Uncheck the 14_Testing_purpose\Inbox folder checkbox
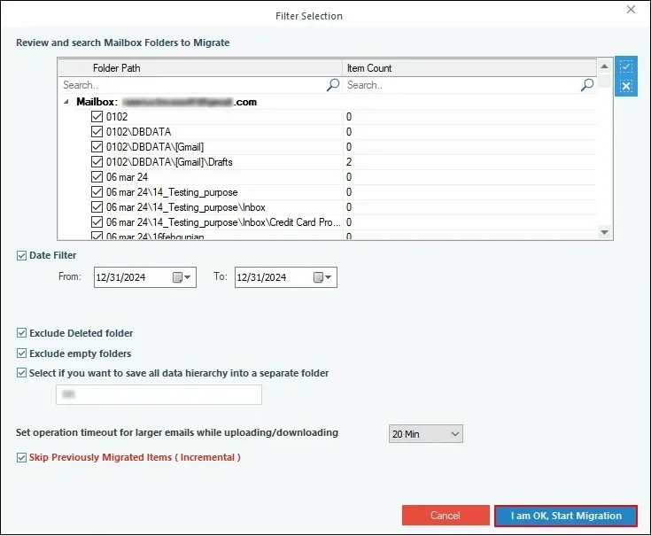 pos(97,206)
